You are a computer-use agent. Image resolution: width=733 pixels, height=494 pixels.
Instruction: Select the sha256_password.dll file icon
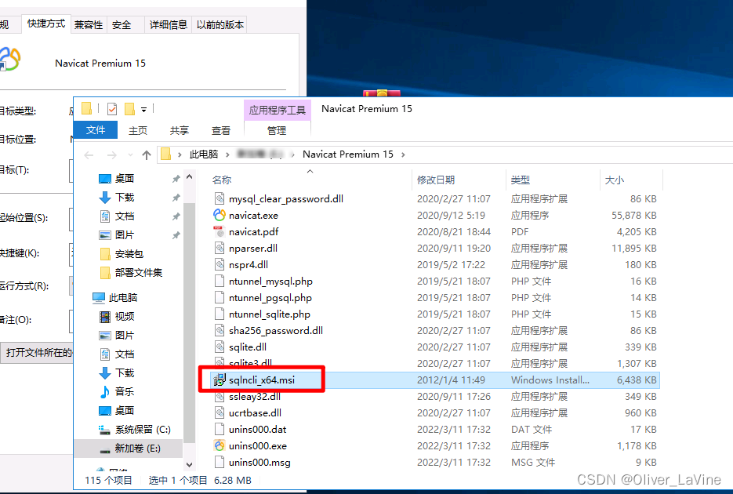[x=220, y=330]
